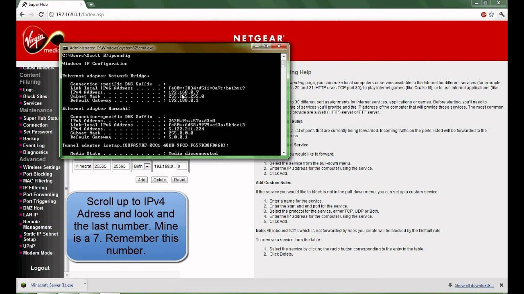Click the cmd.exe title bar icon
524x294 pixels.
(x=65, y=48)
